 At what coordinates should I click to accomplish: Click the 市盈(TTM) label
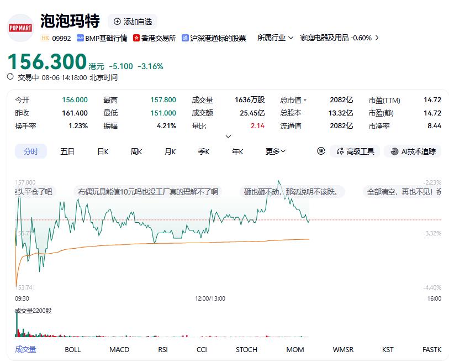pyautogui.click(x=384, y=101)
